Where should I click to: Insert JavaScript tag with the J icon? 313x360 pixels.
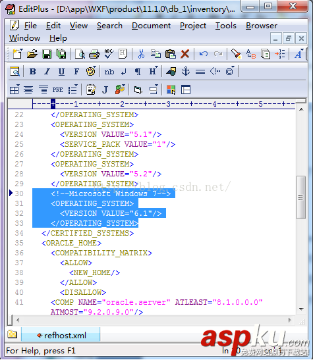tap(105, 90)
